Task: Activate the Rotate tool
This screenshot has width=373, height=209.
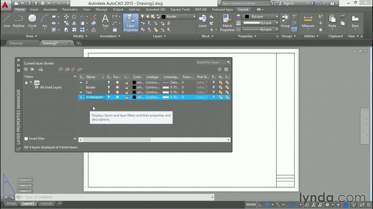Action: [x=74, y=17]
